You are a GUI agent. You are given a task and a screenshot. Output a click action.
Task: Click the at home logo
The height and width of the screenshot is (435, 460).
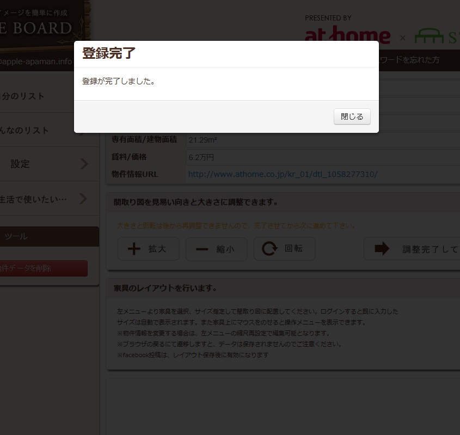347,36
